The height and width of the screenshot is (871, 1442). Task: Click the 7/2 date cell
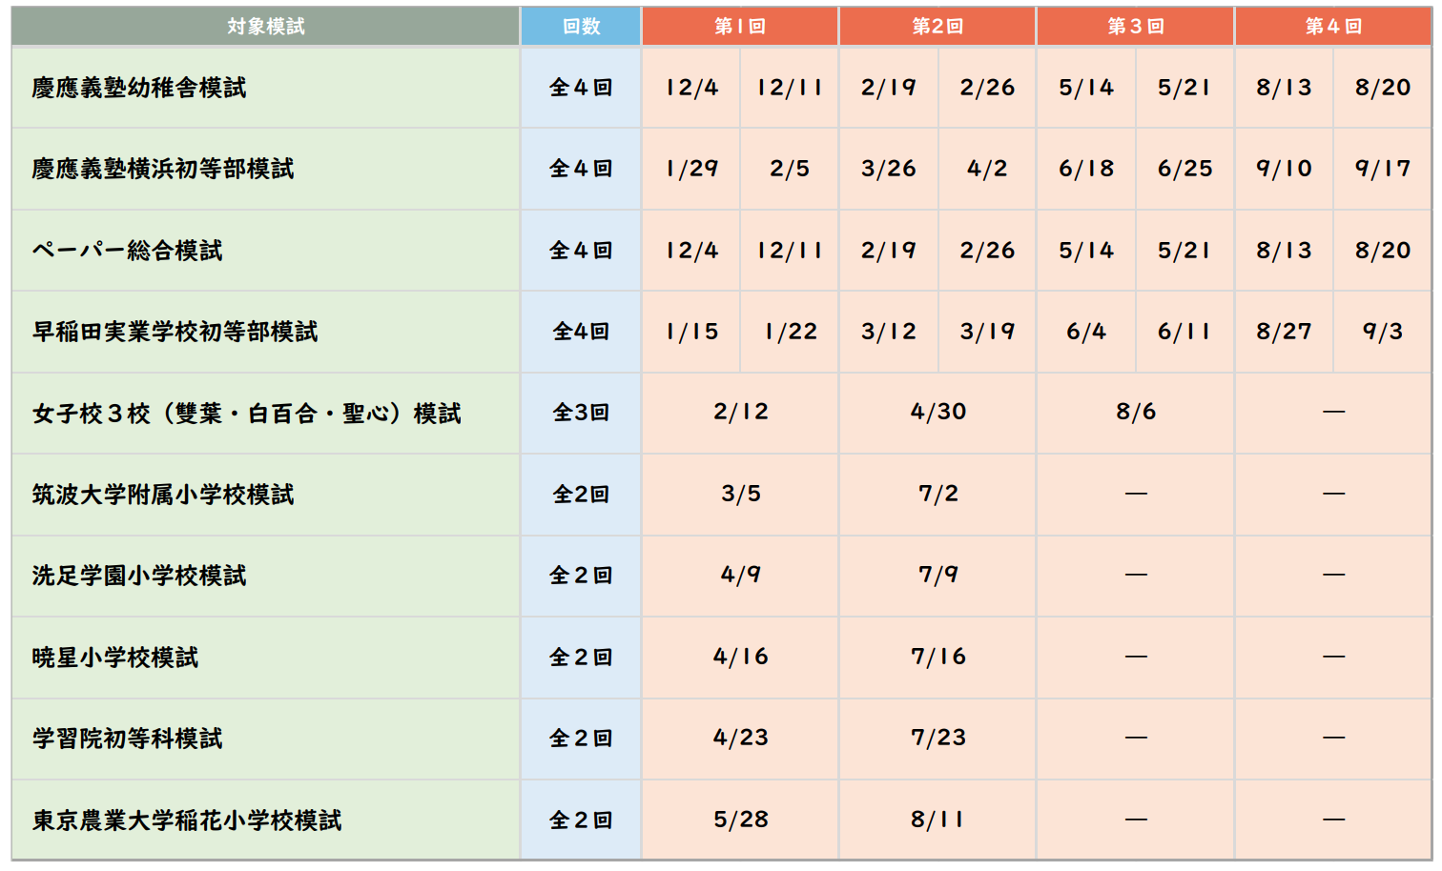point(938,494)
